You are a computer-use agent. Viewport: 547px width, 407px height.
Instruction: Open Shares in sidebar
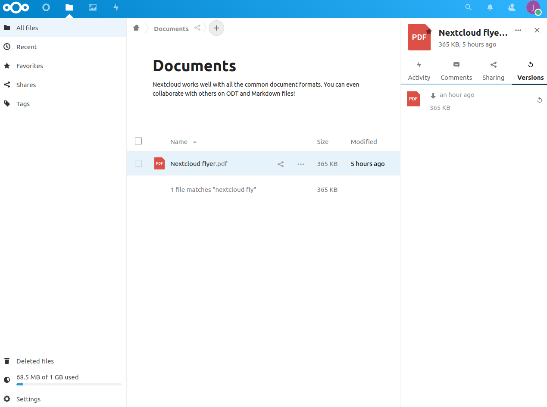point(63,85)
